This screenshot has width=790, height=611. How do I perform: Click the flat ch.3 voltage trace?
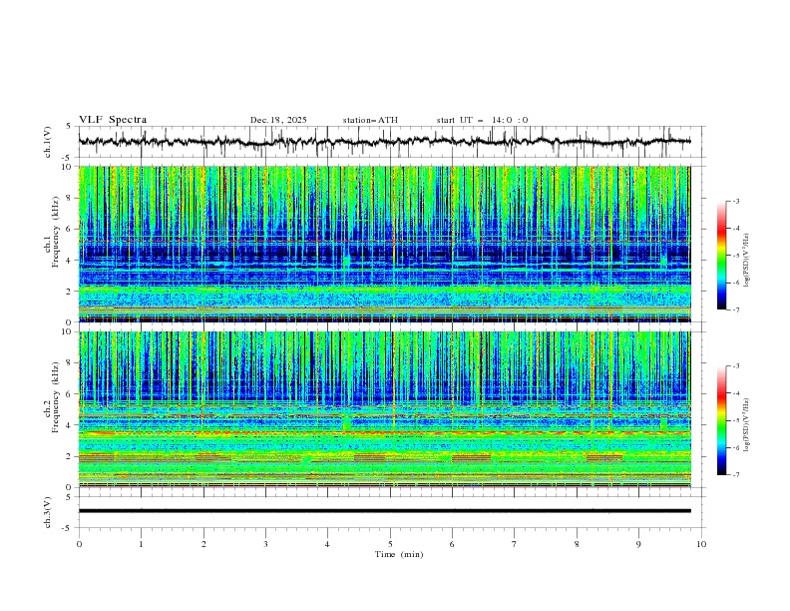pos(384,511)
